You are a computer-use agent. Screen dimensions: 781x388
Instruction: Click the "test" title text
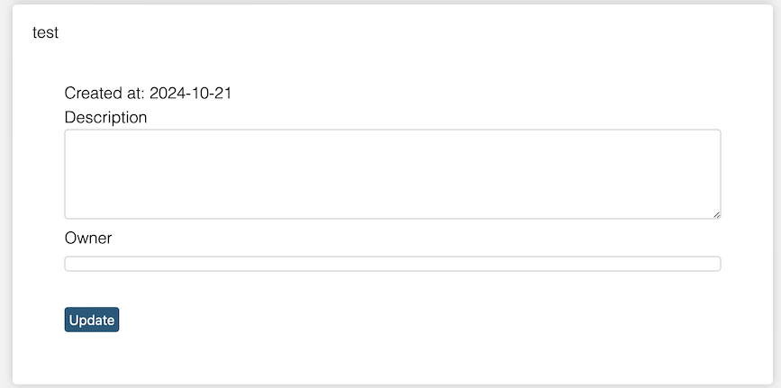(x=45, y=32)
